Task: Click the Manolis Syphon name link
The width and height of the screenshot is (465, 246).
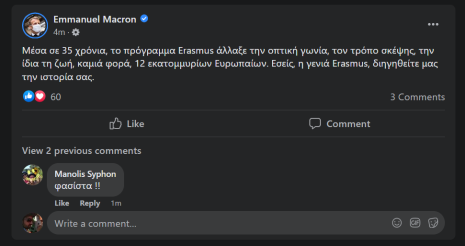Action: [x=85, y=174]
